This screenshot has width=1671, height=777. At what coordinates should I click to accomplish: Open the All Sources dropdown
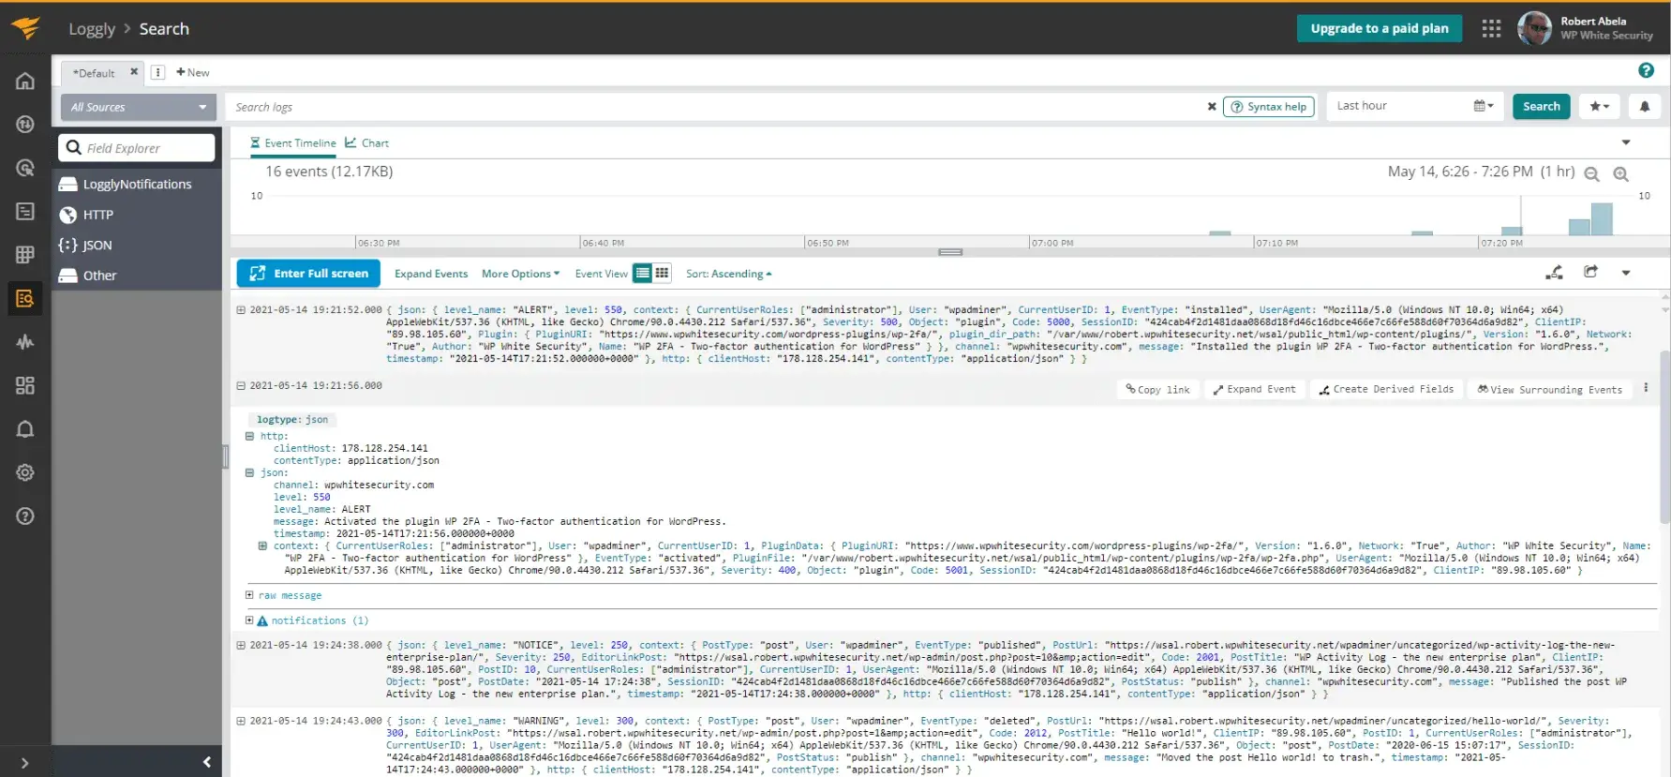pos(139,107)
